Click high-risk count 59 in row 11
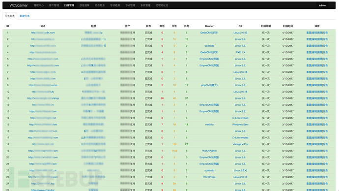Screen dimensions: 339x191 click(x=162, y=98)
